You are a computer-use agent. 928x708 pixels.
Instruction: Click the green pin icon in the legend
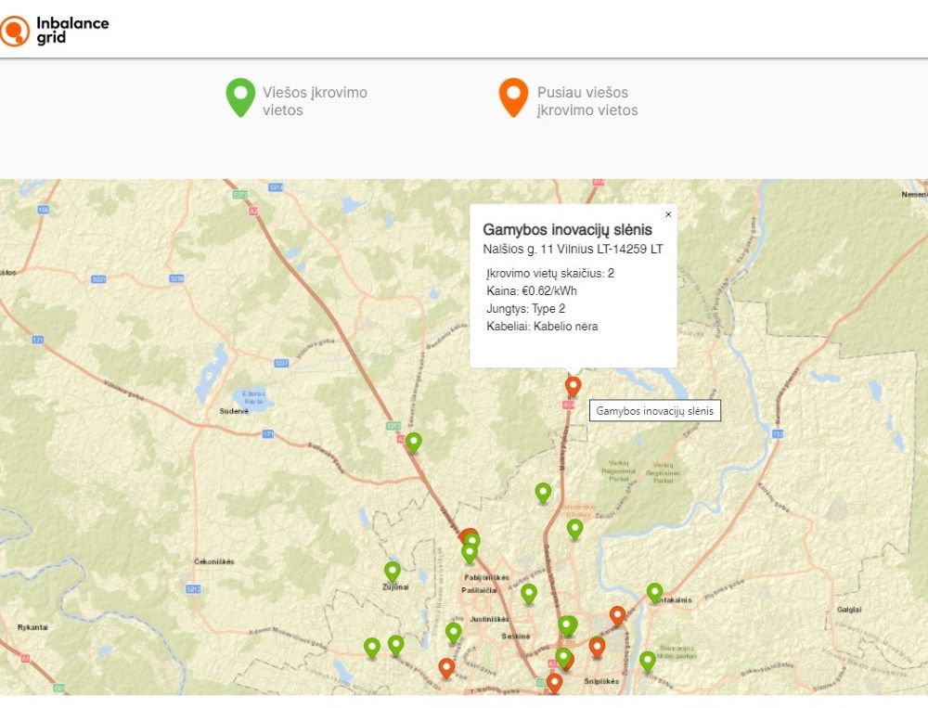(240, 97)
